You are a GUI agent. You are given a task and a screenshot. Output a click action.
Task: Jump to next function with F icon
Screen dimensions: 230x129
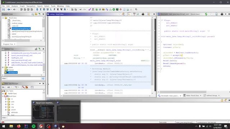coord(54,10)
